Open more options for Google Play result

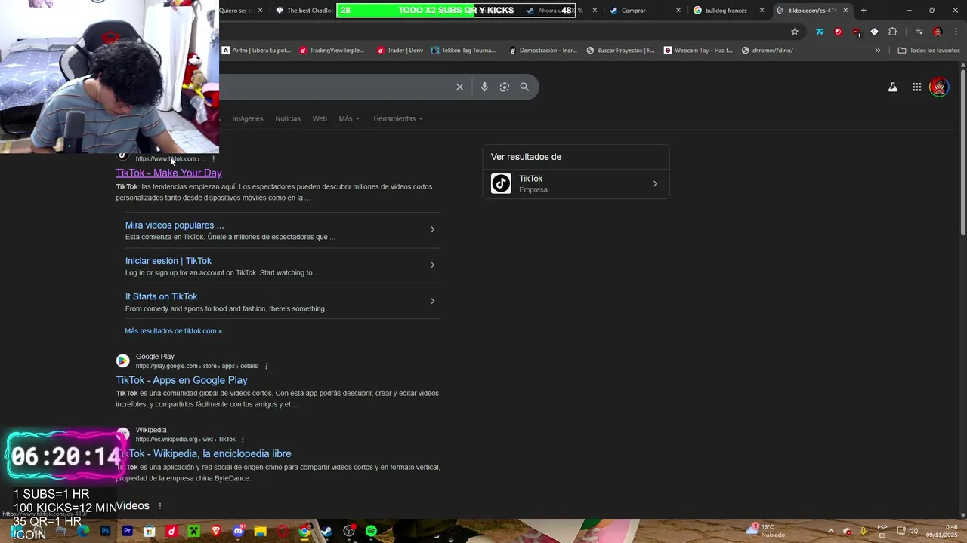tap(266, 367)
